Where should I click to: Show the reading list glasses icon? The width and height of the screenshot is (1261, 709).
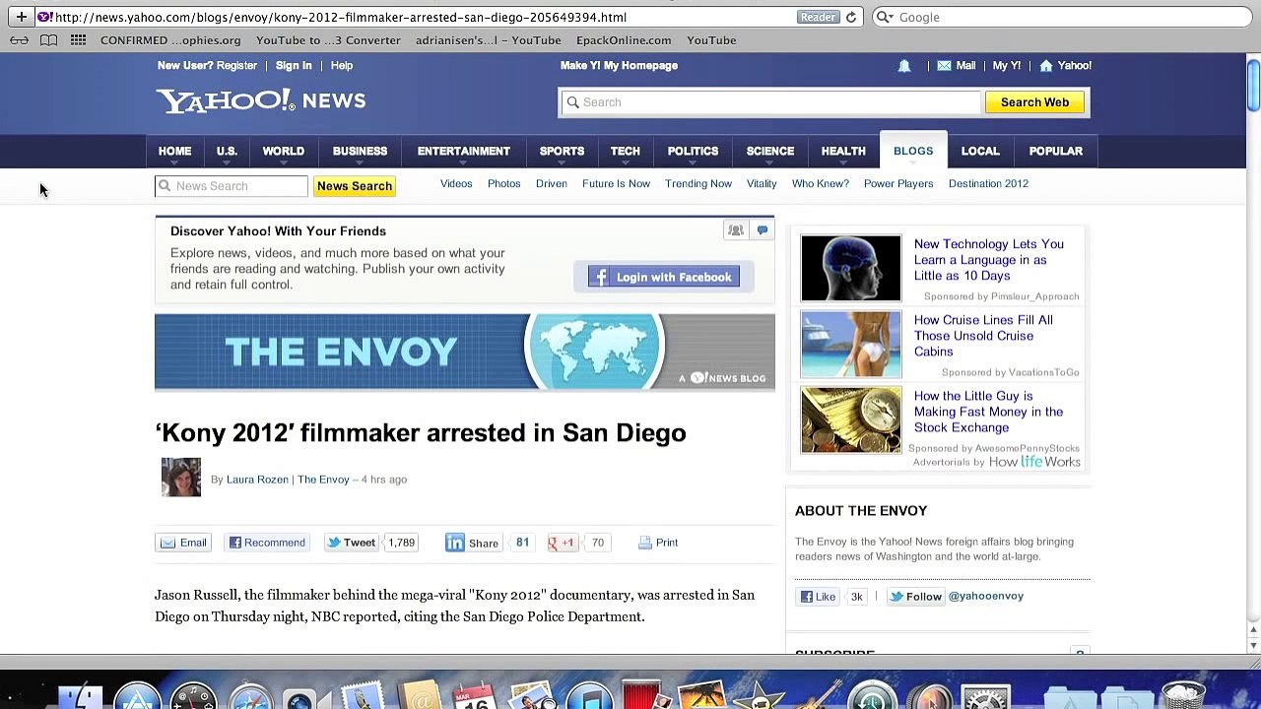pyautogui.click(x=19, y=40)
